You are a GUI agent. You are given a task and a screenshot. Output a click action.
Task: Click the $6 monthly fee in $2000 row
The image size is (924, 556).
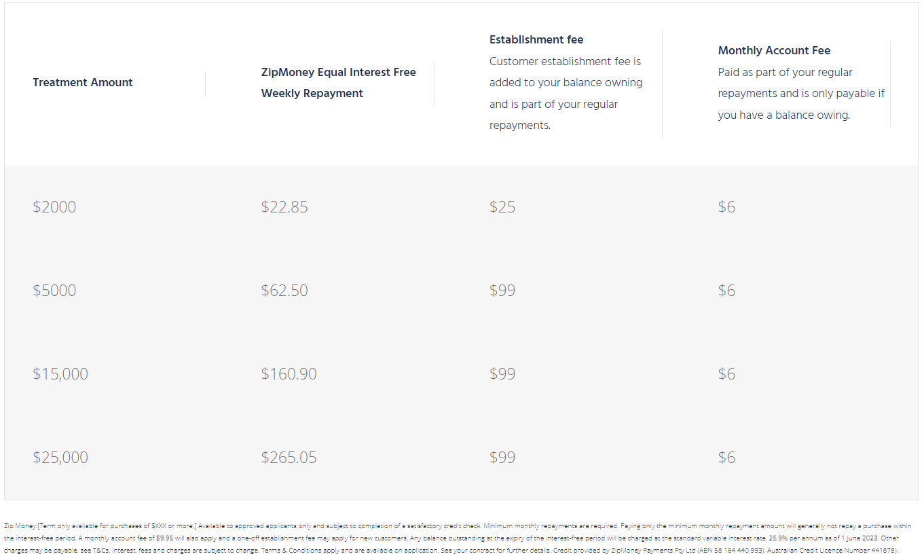(726, 207)
